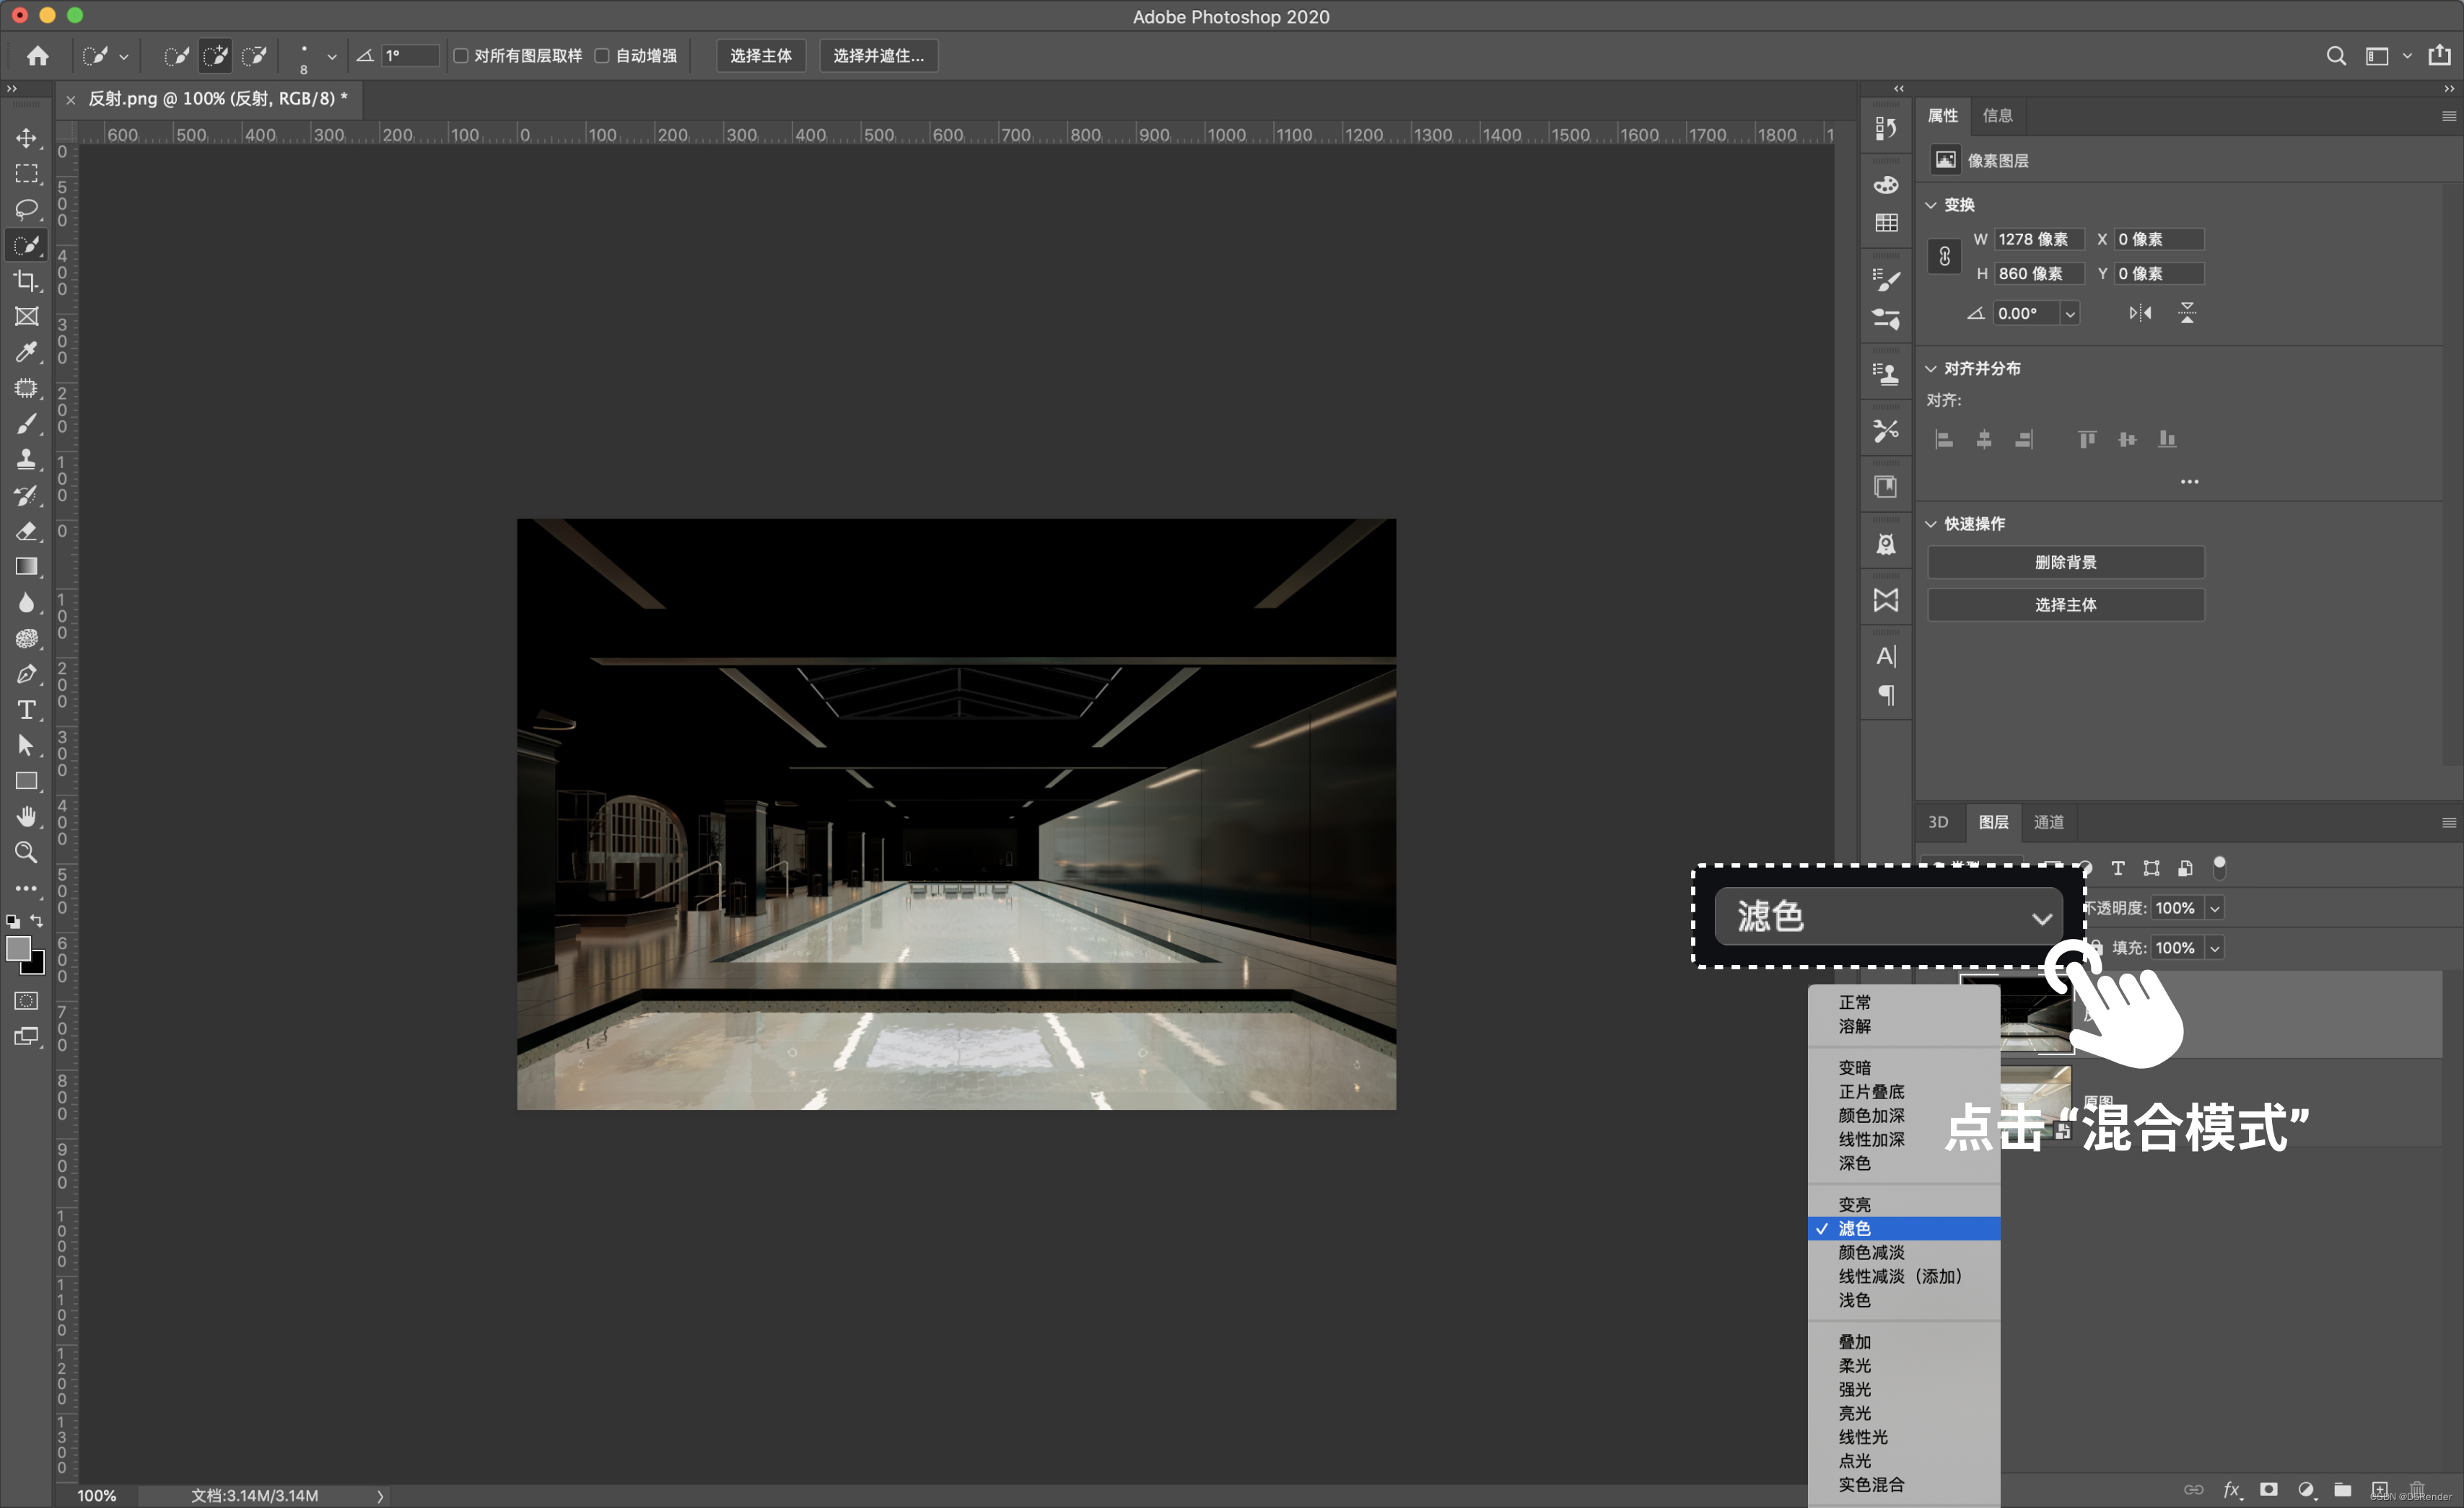Click the 删除背景 button

click(x=2065, y=563)
